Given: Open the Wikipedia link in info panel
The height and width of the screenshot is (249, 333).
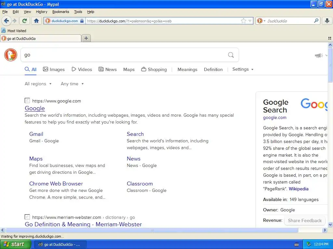Looking at the screenshot, I should pos(299,189).
